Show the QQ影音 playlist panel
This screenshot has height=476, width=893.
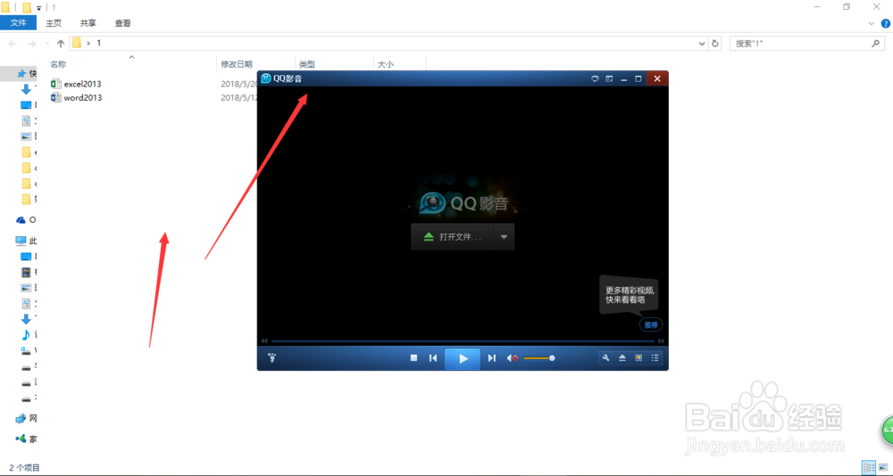pyautogui.click(x=655, y=357)
